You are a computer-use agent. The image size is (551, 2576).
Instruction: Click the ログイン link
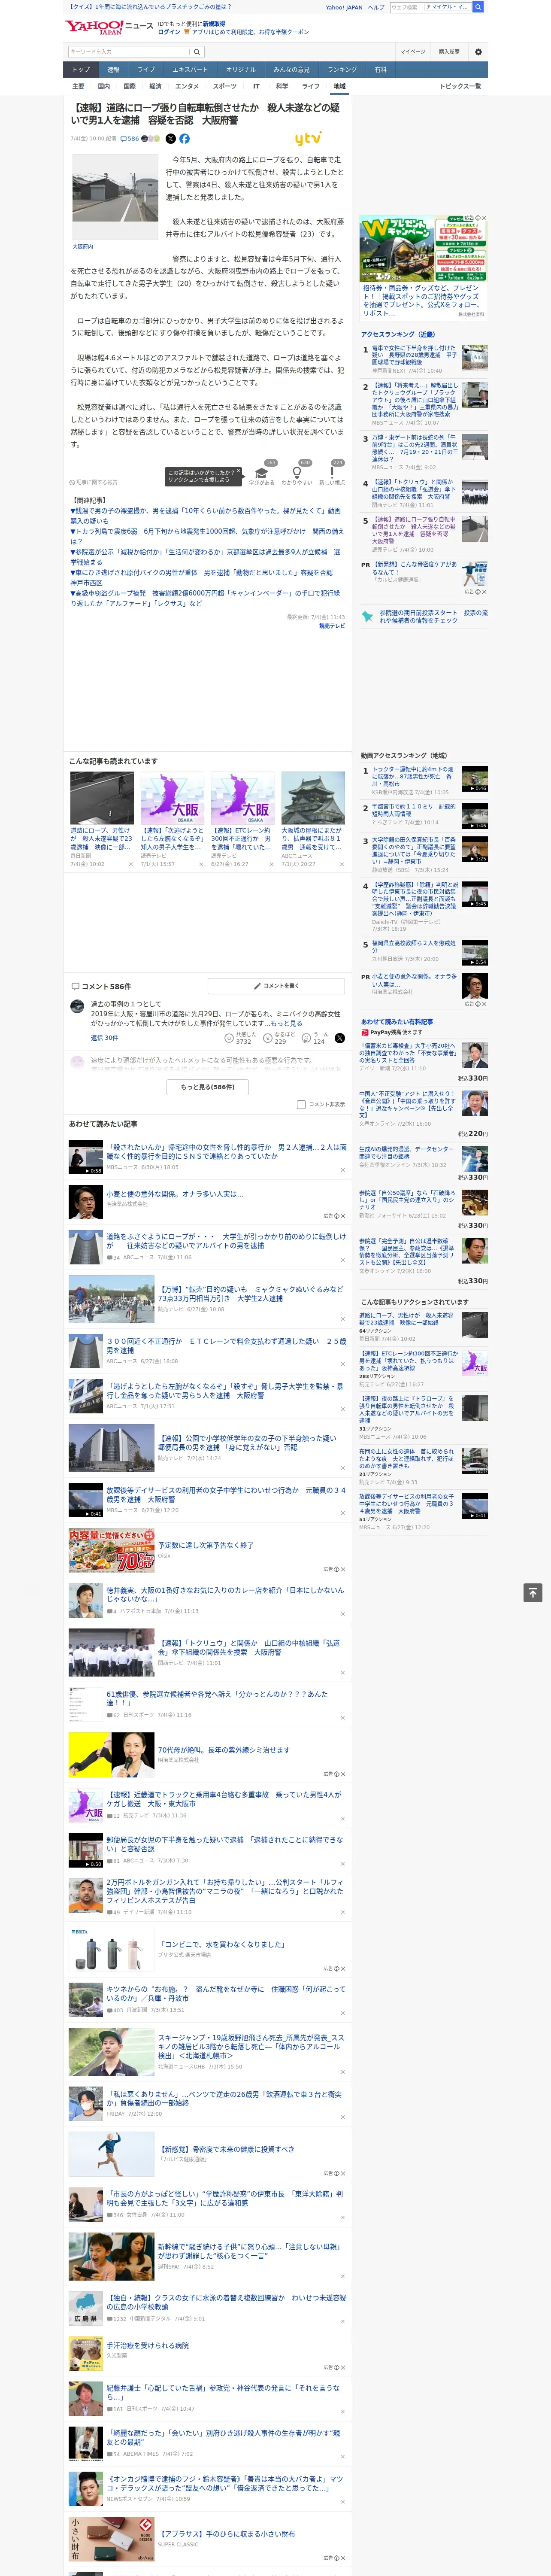pos(169,32)
